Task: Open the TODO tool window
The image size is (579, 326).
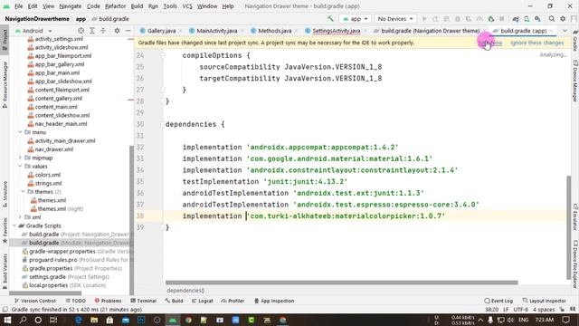Action: coord(75,301)
